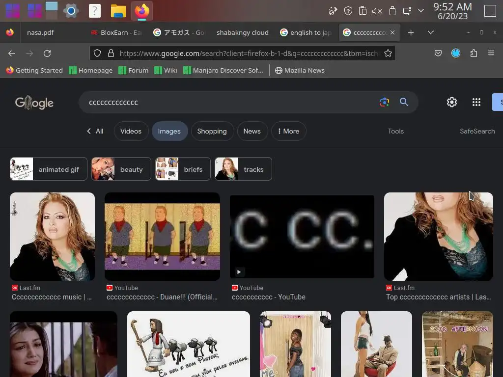Switch to the nasa.pdf tab

pos(40,32)
